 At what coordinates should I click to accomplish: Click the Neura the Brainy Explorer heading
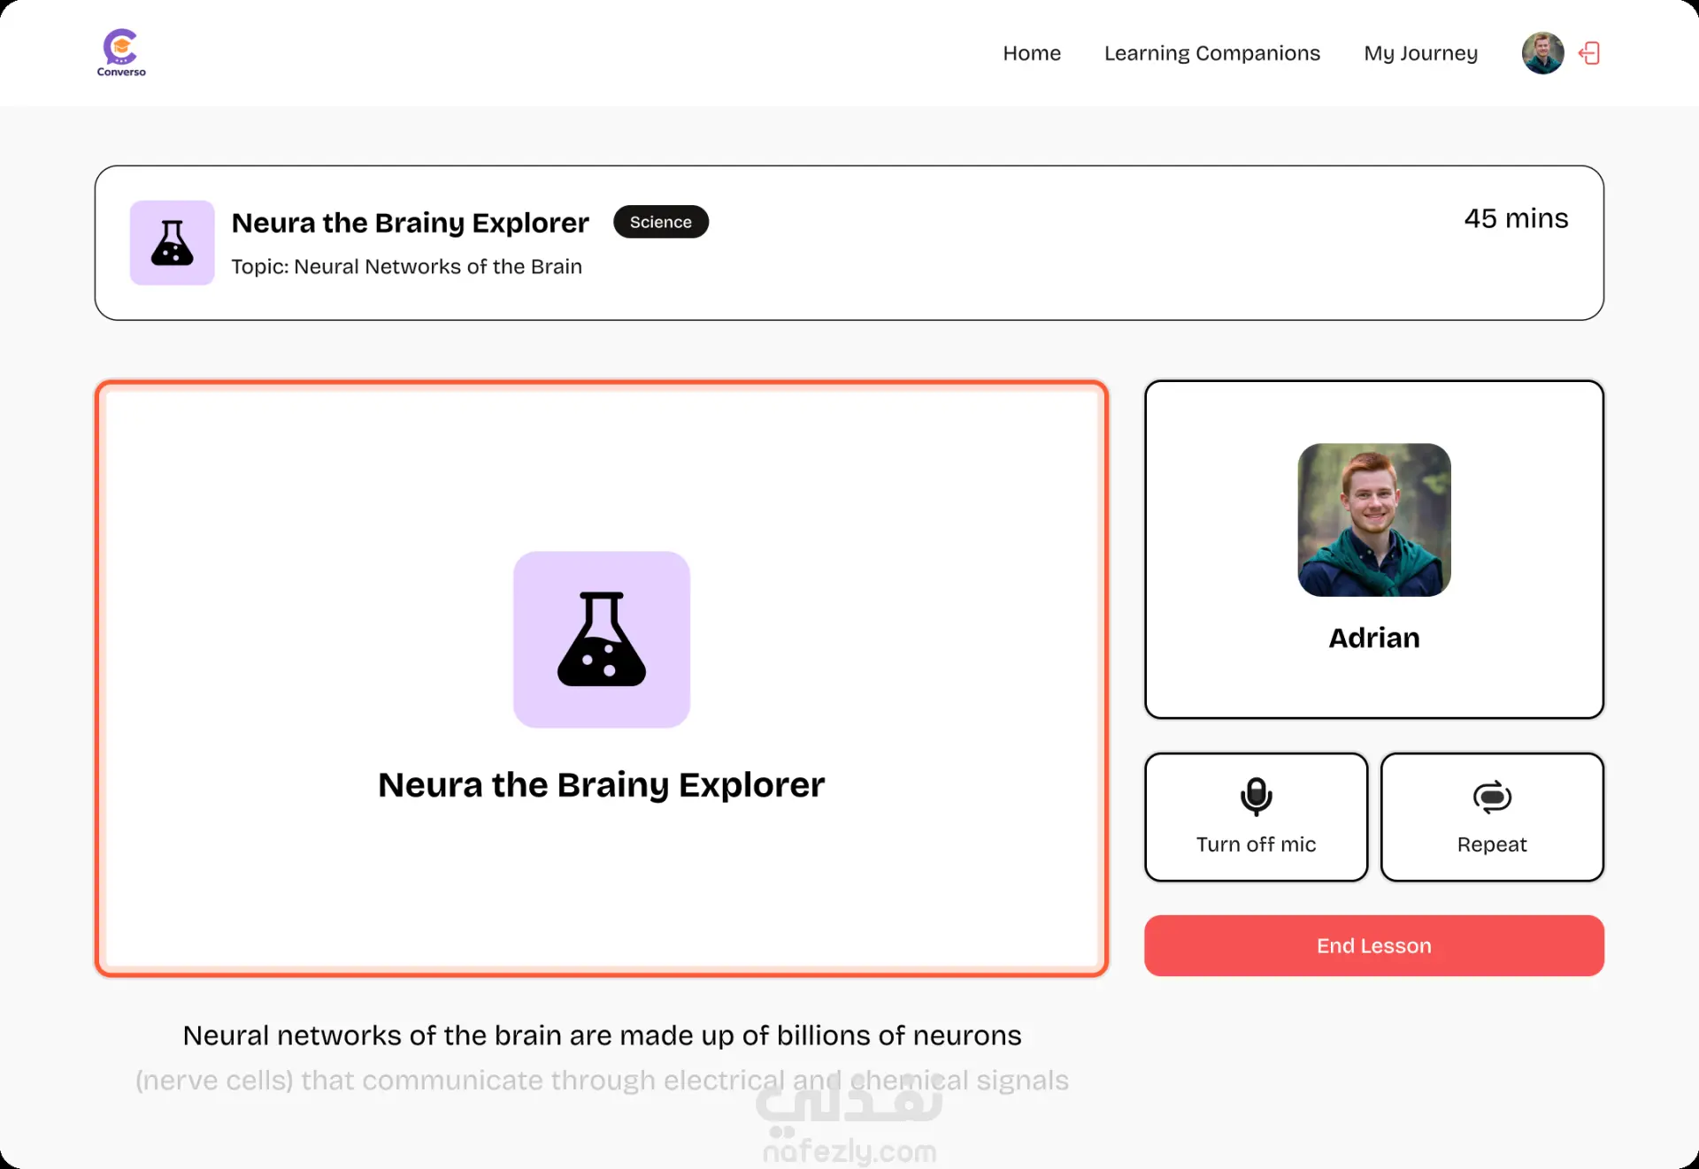(410, 223)
